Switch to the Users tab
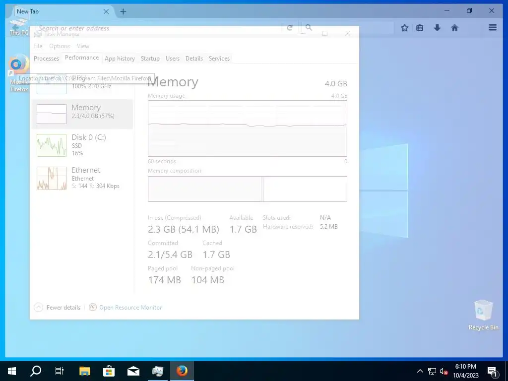This screenshot has width=508, height=381. tap(172, 59)
